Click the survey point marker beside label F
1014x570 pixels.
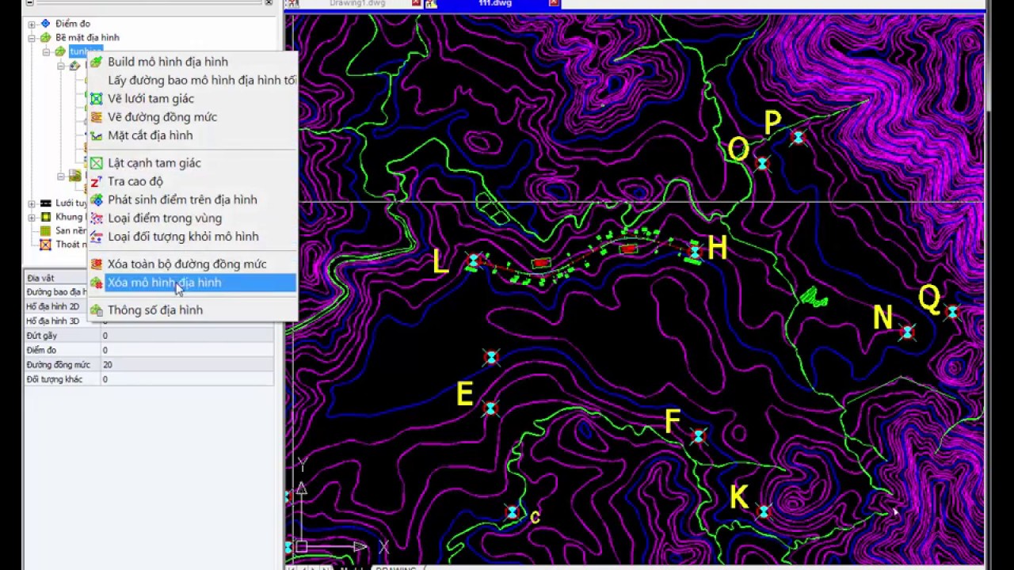click(698, 436)
